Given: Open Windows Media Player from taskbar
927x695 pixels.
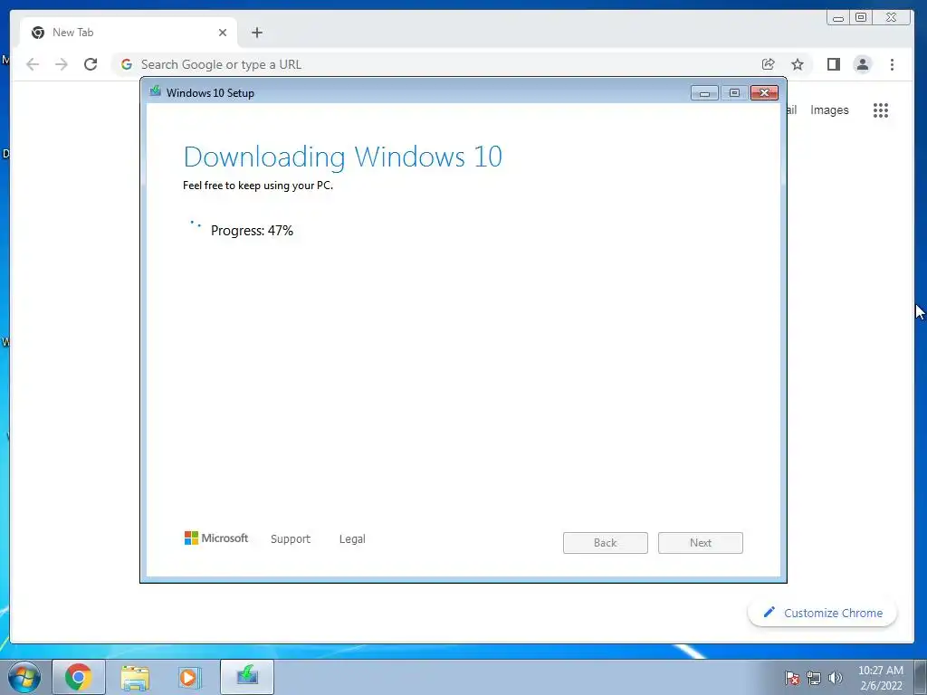Looking at the screenshot, I should pyautogui.click(x=190, y=677).
